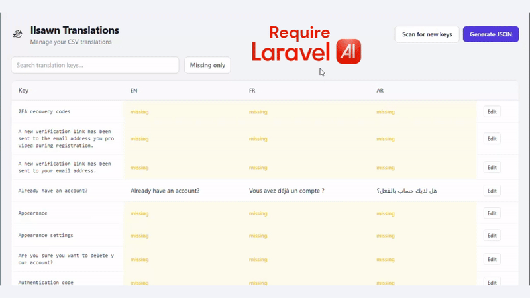Edit the Already have an account row
This screenshot has height=298, width=530.
492,191
